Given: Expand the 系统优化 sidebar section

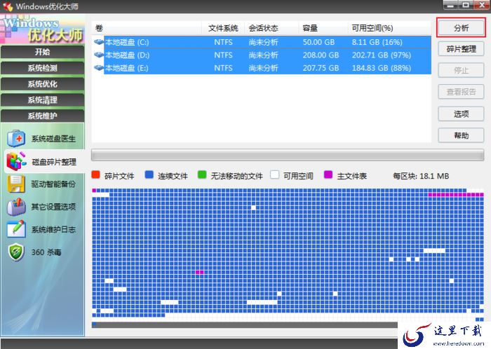Looking at the screenshot, I should click(x=43, y=84).
